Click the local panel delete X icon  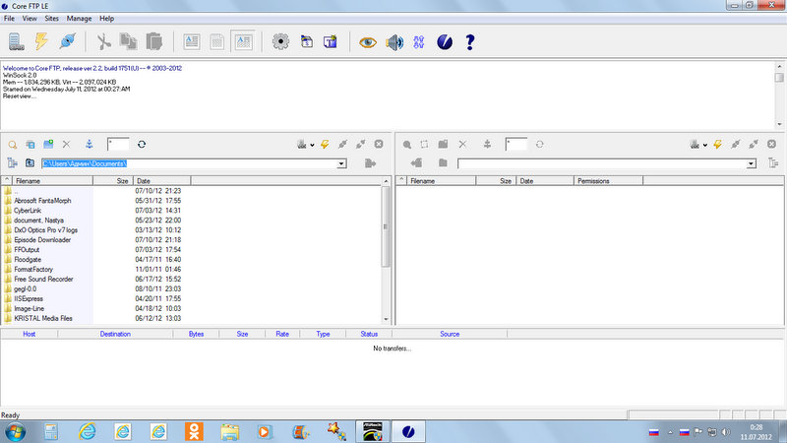(x=66, y=145)
